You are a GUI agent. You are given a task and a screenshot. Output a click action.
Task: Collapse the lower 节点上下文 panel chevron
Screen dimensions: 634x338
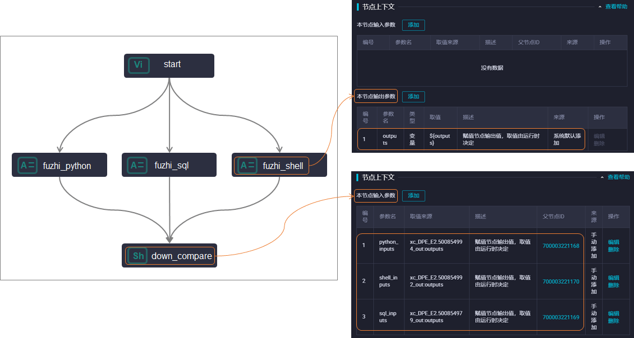click(602, 177)
